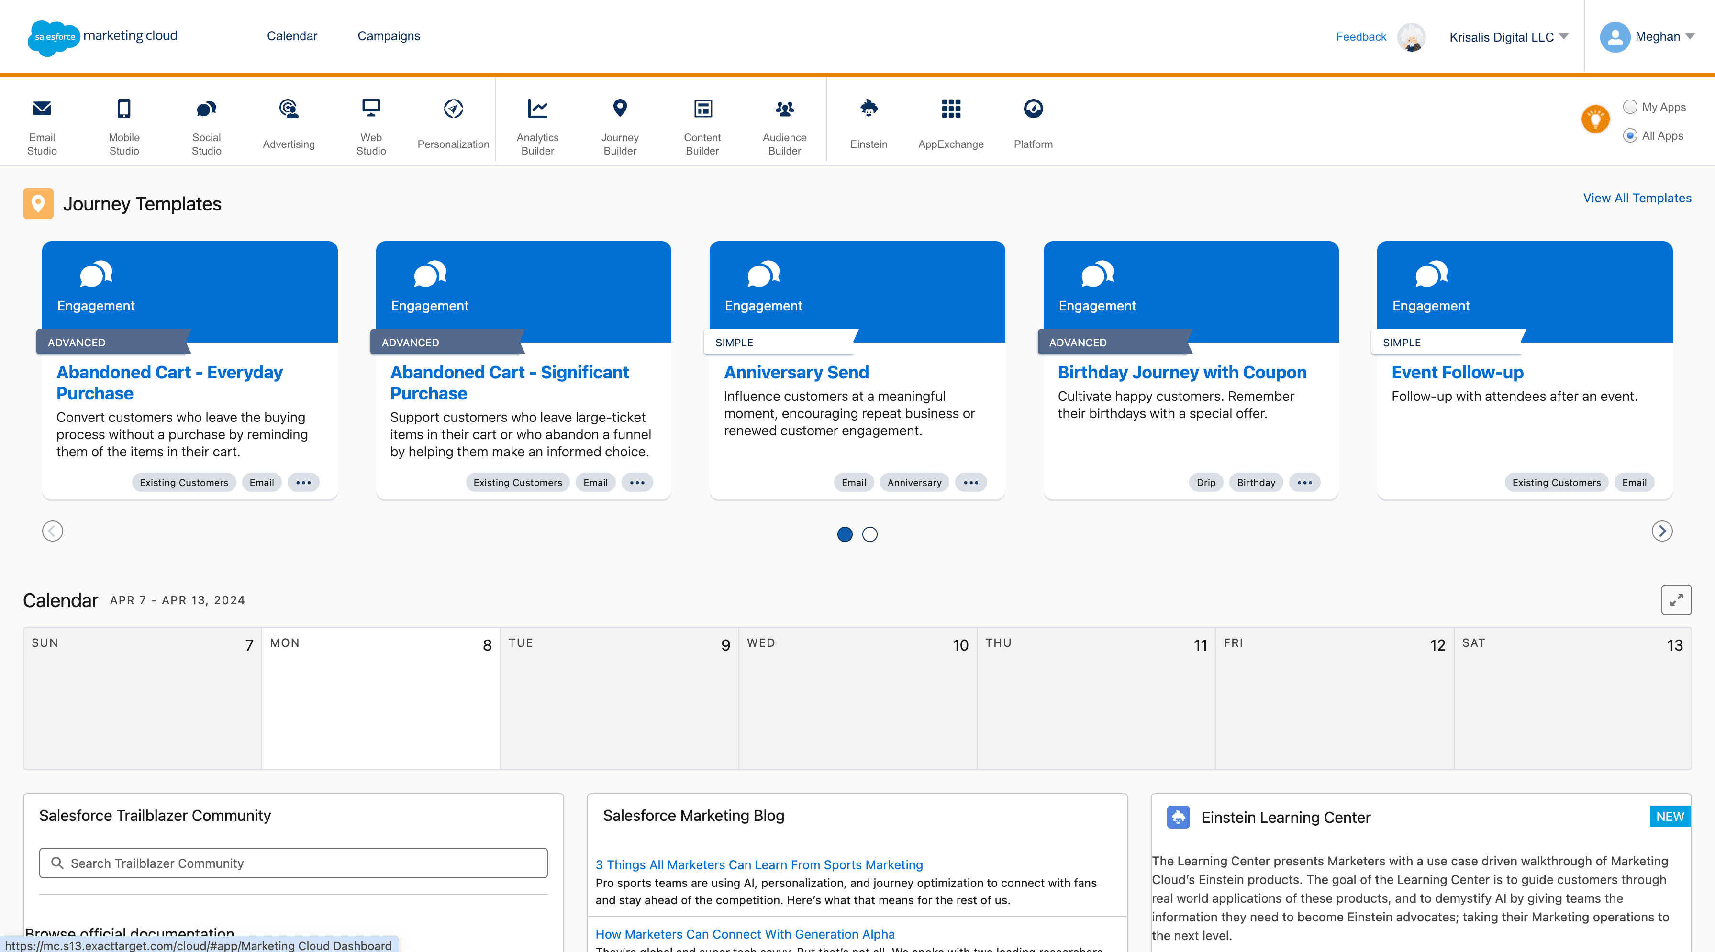Click the Salesforce Marketing Cloud logo

tap(103, 37)
